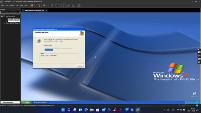
Task: Enter VMware full screen mode
Action: (65, 5)
